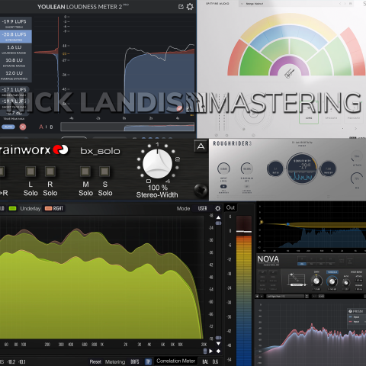Screen dimensions: 366x366
Task: Open the Mode USER dropdown
Action: click(x=203, y=208)
